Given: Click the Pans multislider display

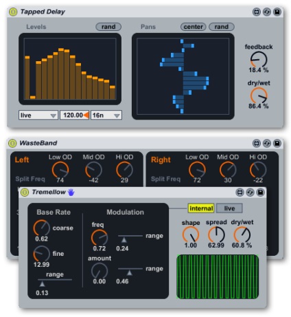Looking at the screenshot, I should pyautogui.click(x=183, y=76).
